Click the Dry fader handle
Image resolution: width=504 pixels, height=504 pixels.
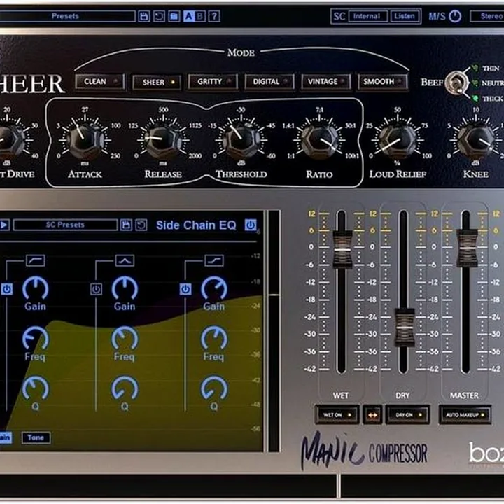[x=405, y=327]
